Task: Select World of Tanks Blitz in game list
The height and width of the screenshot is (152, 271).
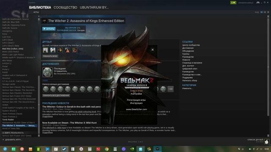Action: 11,128
